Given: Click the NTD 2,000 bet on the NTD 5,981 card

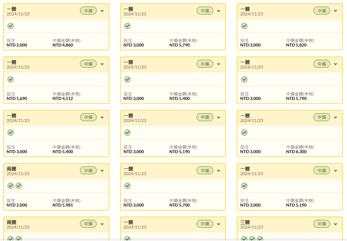Looking at the screenshot, I should coord(17,205).
